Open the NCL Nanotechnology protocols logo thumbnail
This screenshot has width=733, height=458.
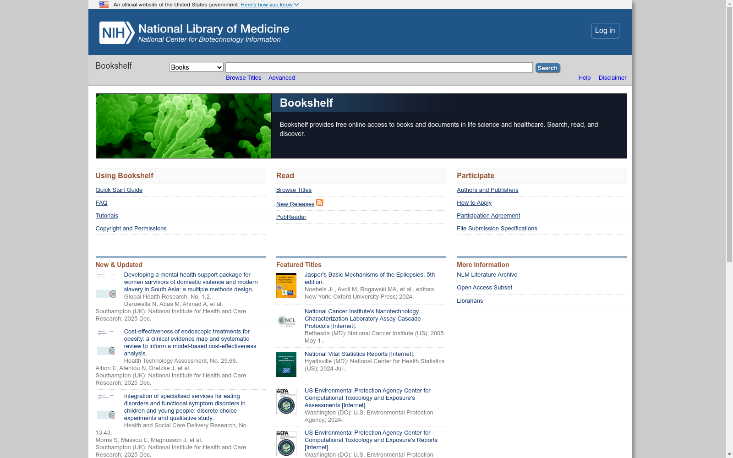(x=286, y=321)
